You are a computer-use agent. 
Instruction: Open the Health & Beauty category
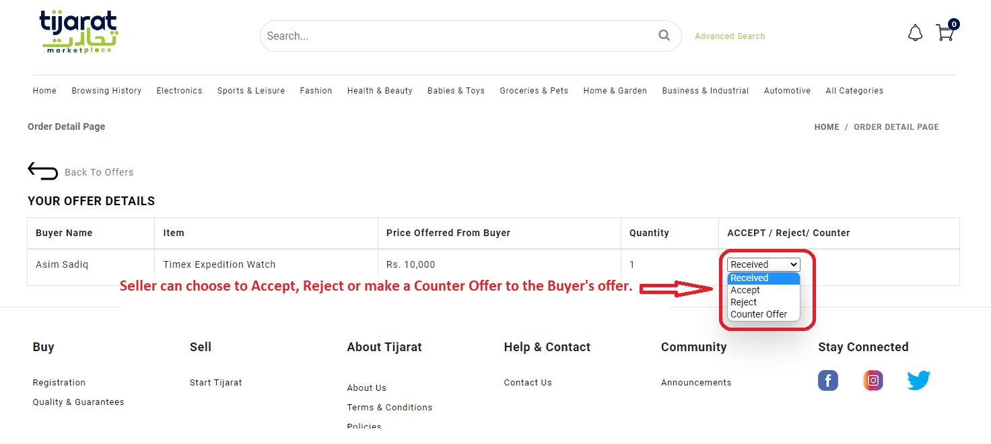(x=380, y=91)
